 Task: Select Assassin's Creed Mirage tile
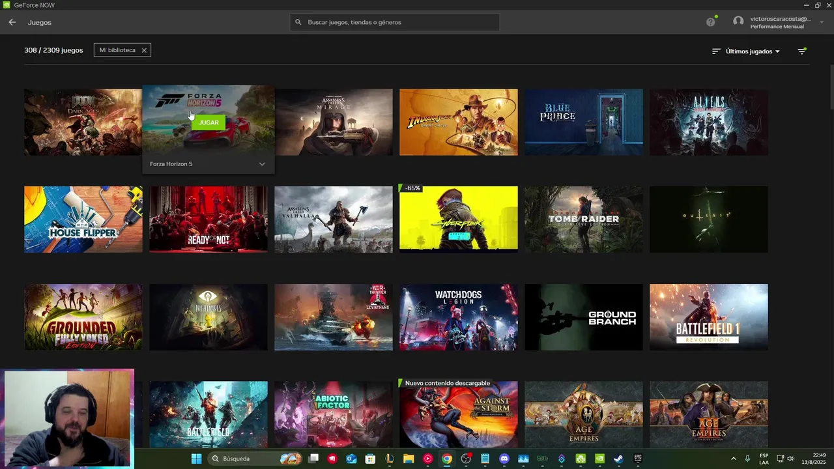click(334, 122)
